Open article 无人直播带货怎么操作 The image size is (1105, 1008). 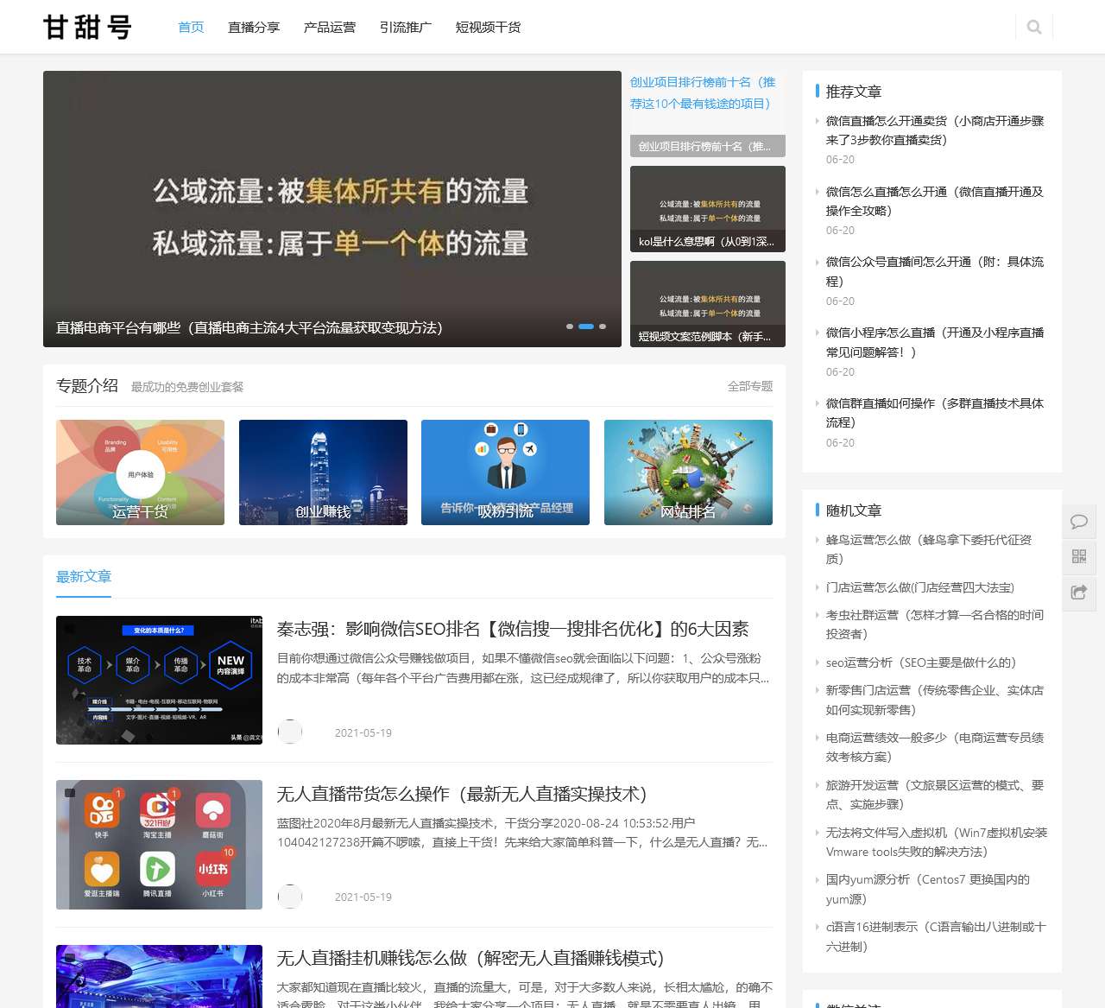coord(462,794)
